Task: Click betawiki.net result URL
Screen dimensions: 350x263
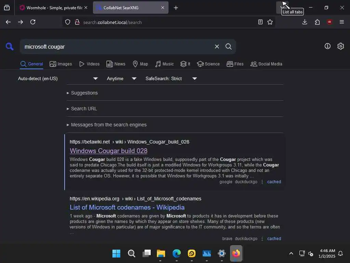Action: [x=129, y=142]
